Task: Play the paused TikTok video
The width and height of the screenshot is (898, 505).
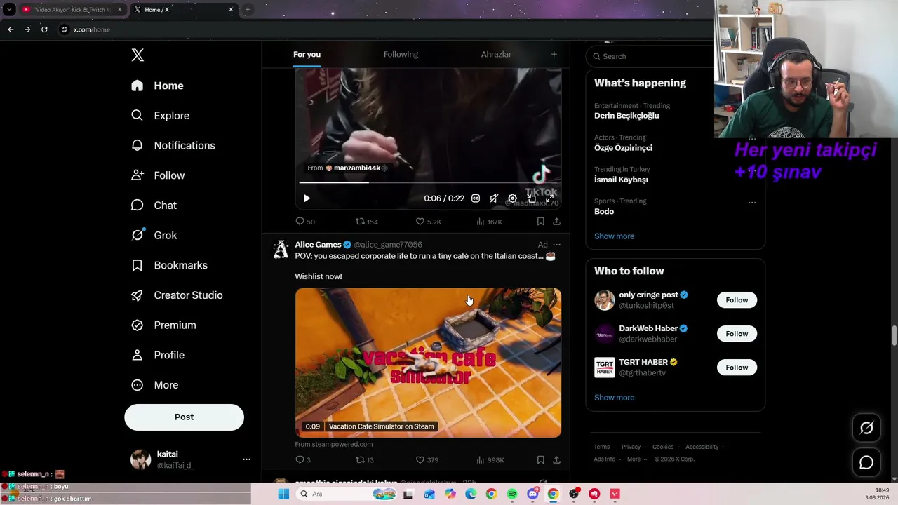Action: click(x=307, y=198)
